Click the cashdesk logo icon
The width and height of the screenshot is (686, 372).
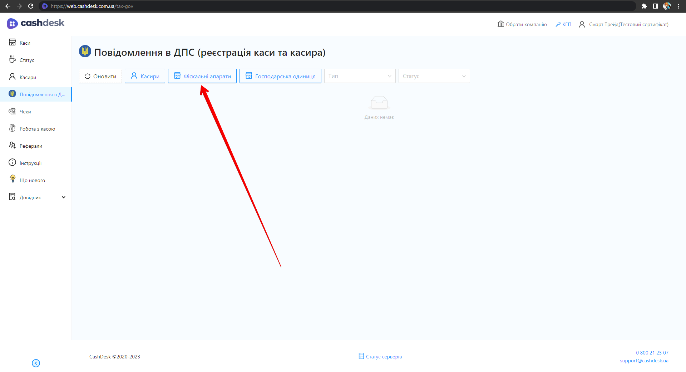pos(12,24)
